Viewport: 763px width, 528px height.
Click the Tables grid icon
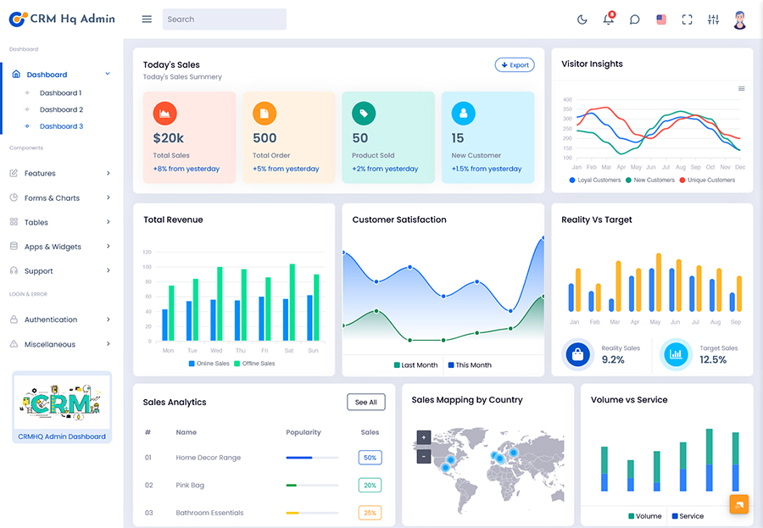pyautogui.click(x=14, y=222)
